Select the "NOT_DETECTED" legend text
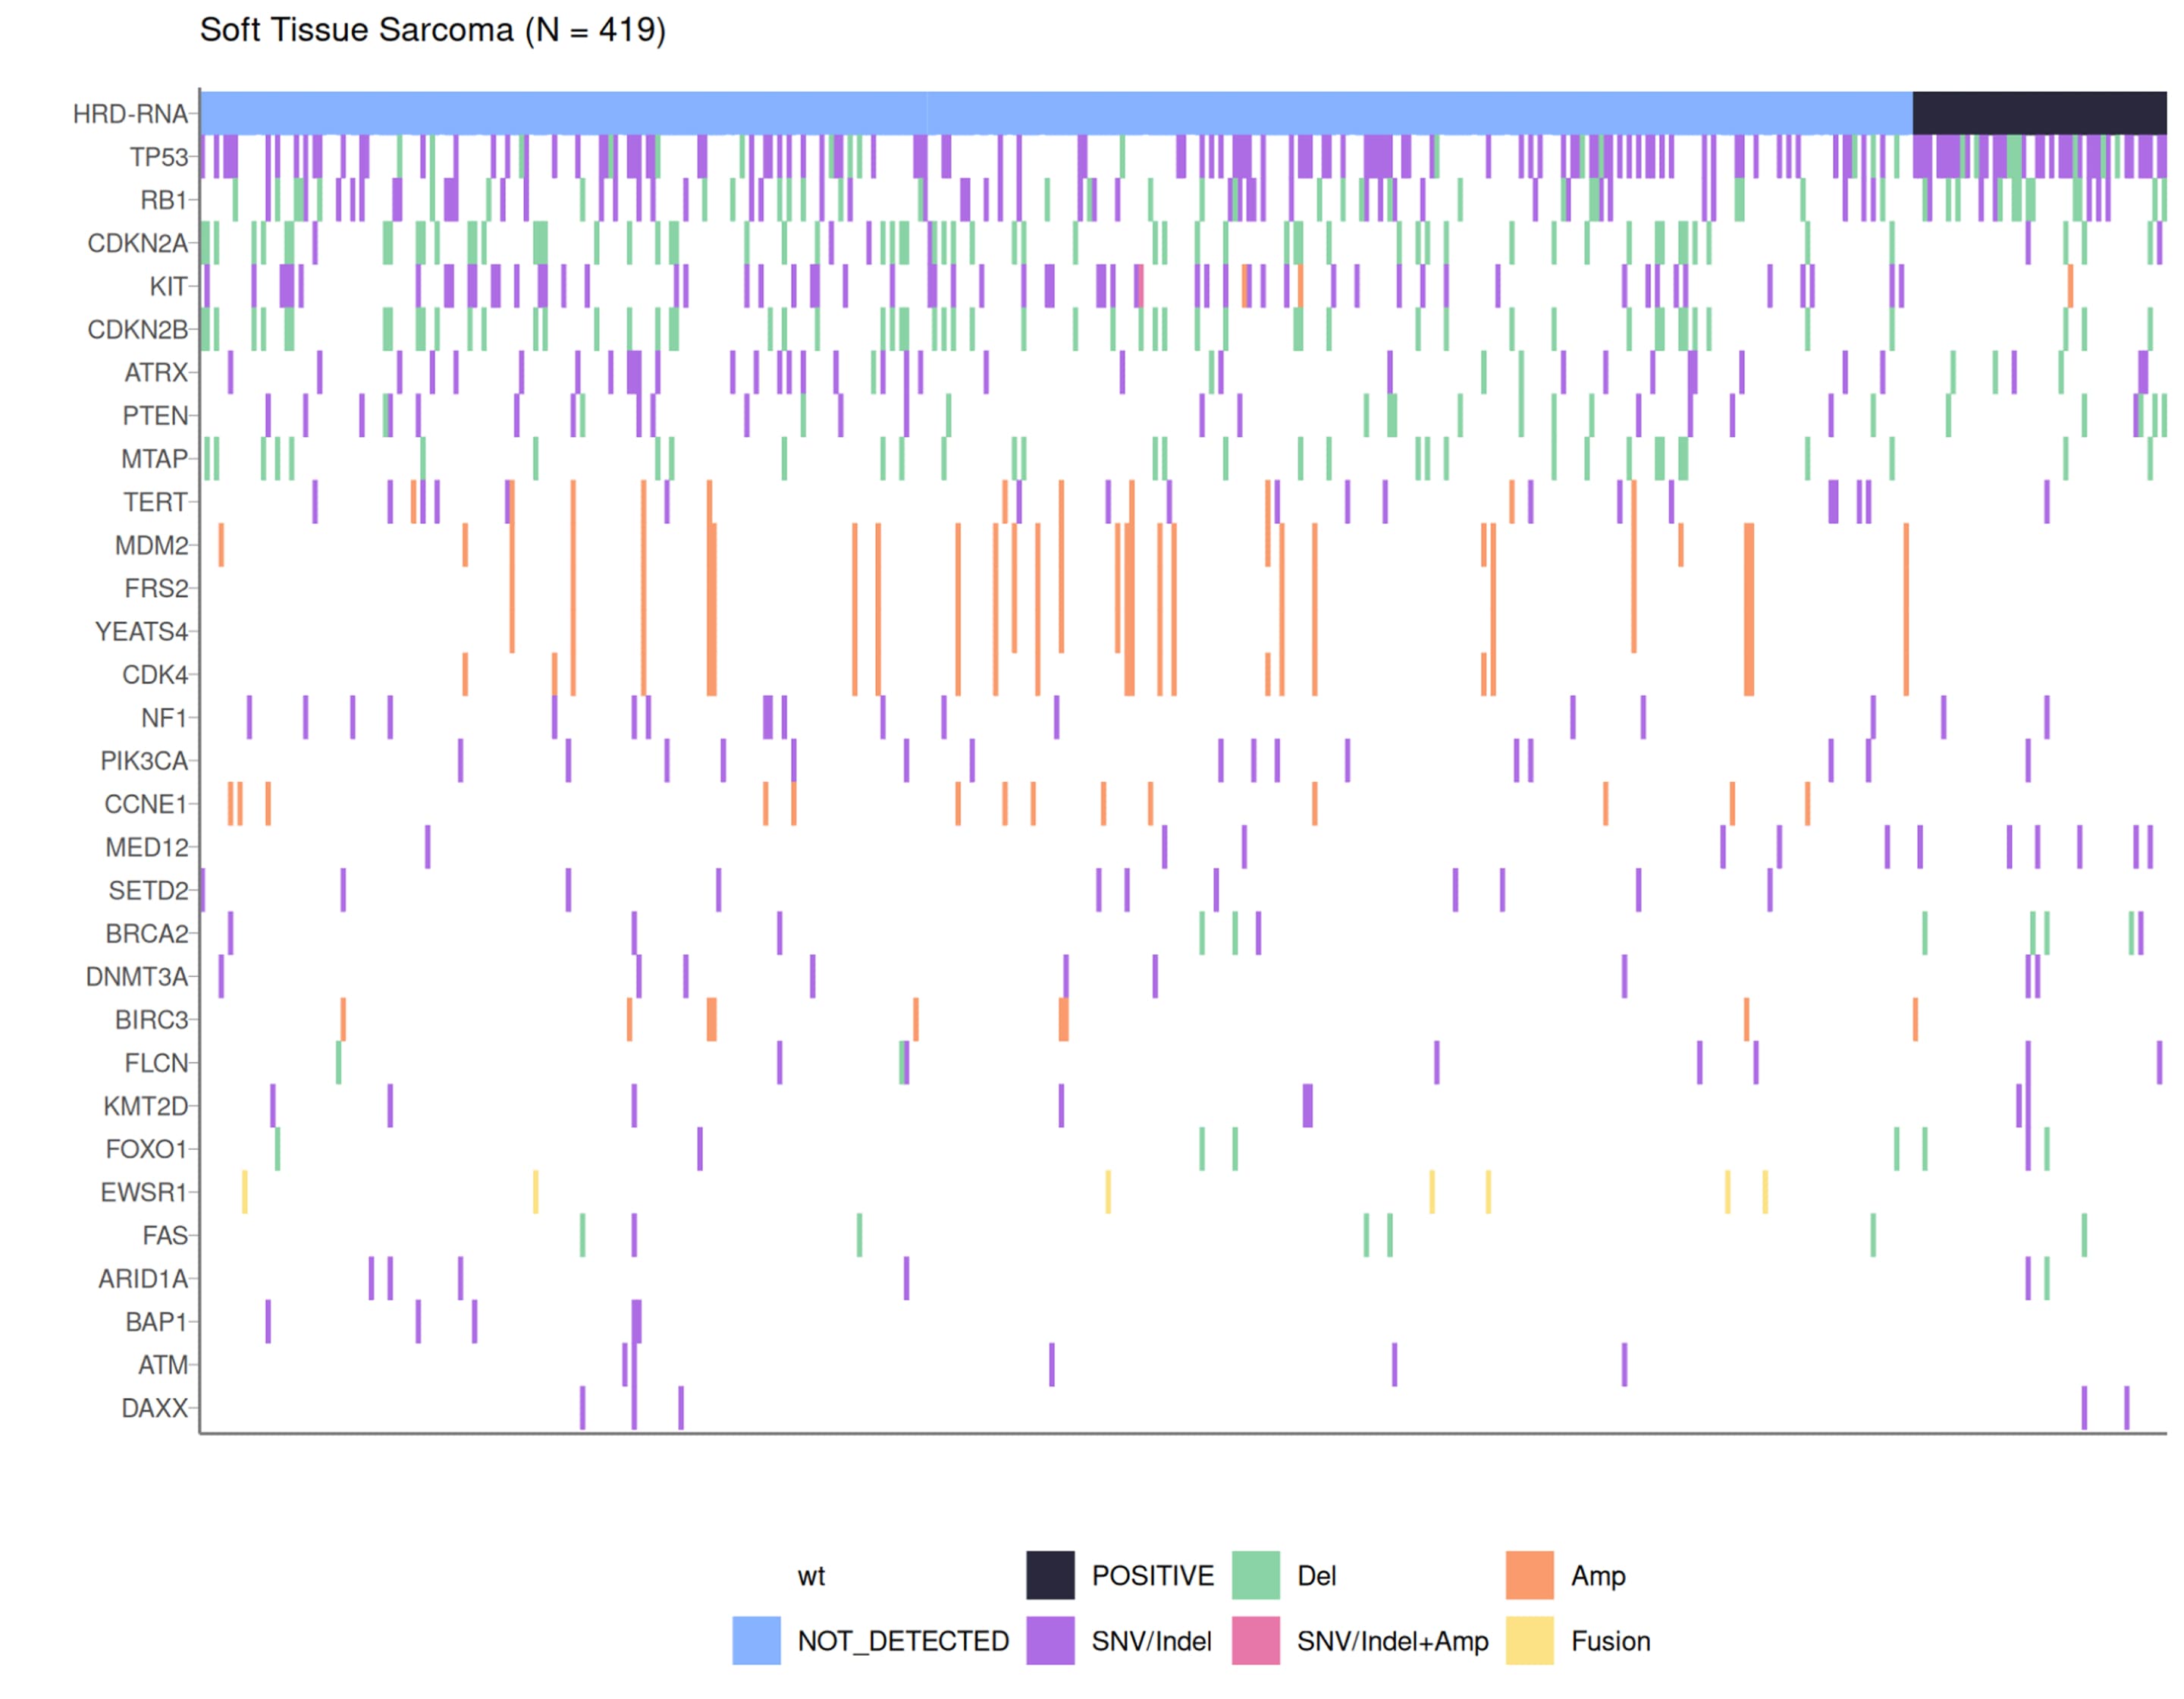Viewport: 2184px width, 1699px height. (903, 1641)
